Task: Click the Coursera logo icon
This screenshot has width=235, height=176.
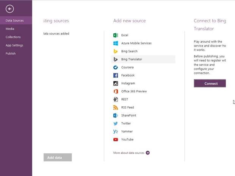Action: click(116, 67)
